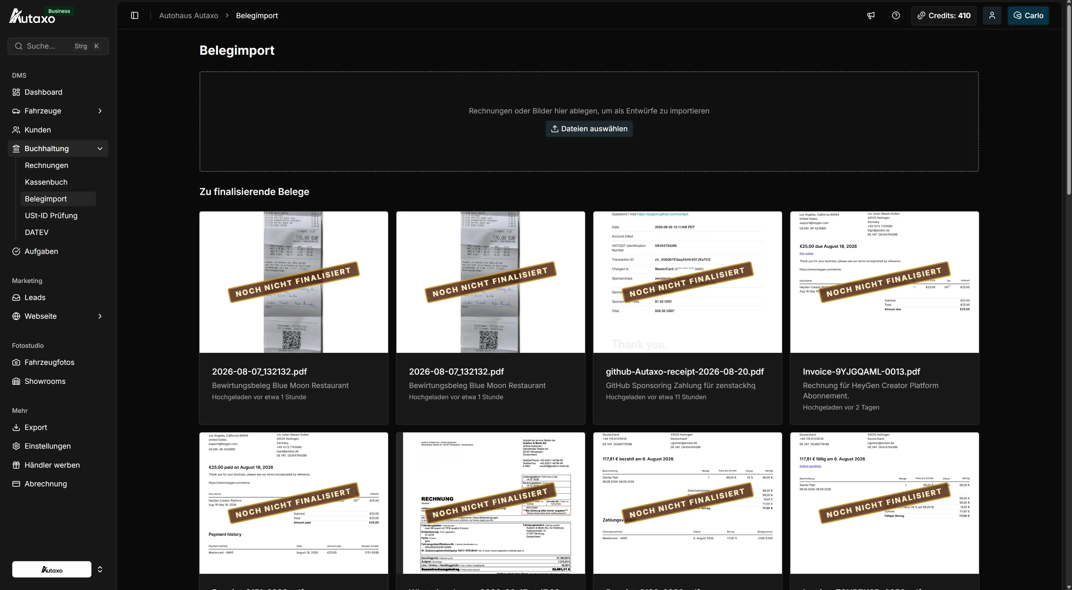Click Autohaus Autaxo breadcrumb link
1072x590 pixels.
click(x=189, y=15)
